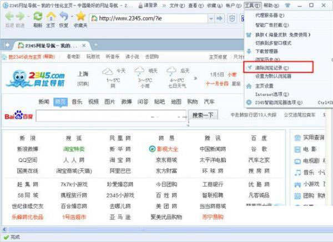This screenshot has height=242, width=333.
Task: Select the 地图 search category tab
Action: point(176,102)
